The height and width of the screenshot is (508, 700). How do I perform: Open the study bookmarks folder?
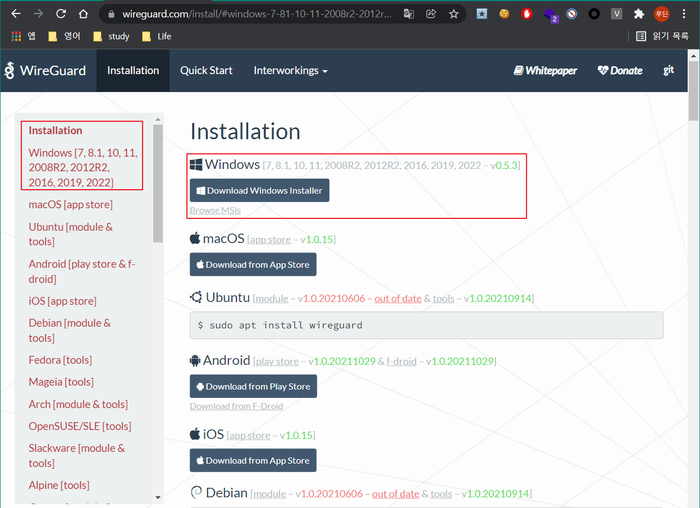coord(111,36)
